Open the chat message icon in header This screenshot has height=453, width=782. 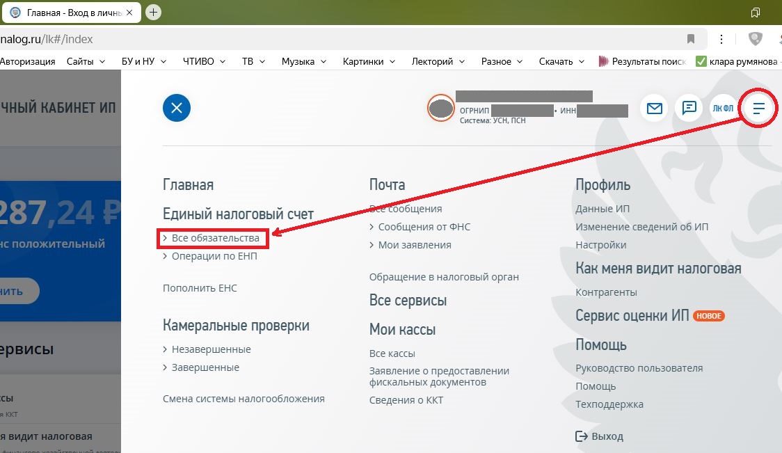689,108
